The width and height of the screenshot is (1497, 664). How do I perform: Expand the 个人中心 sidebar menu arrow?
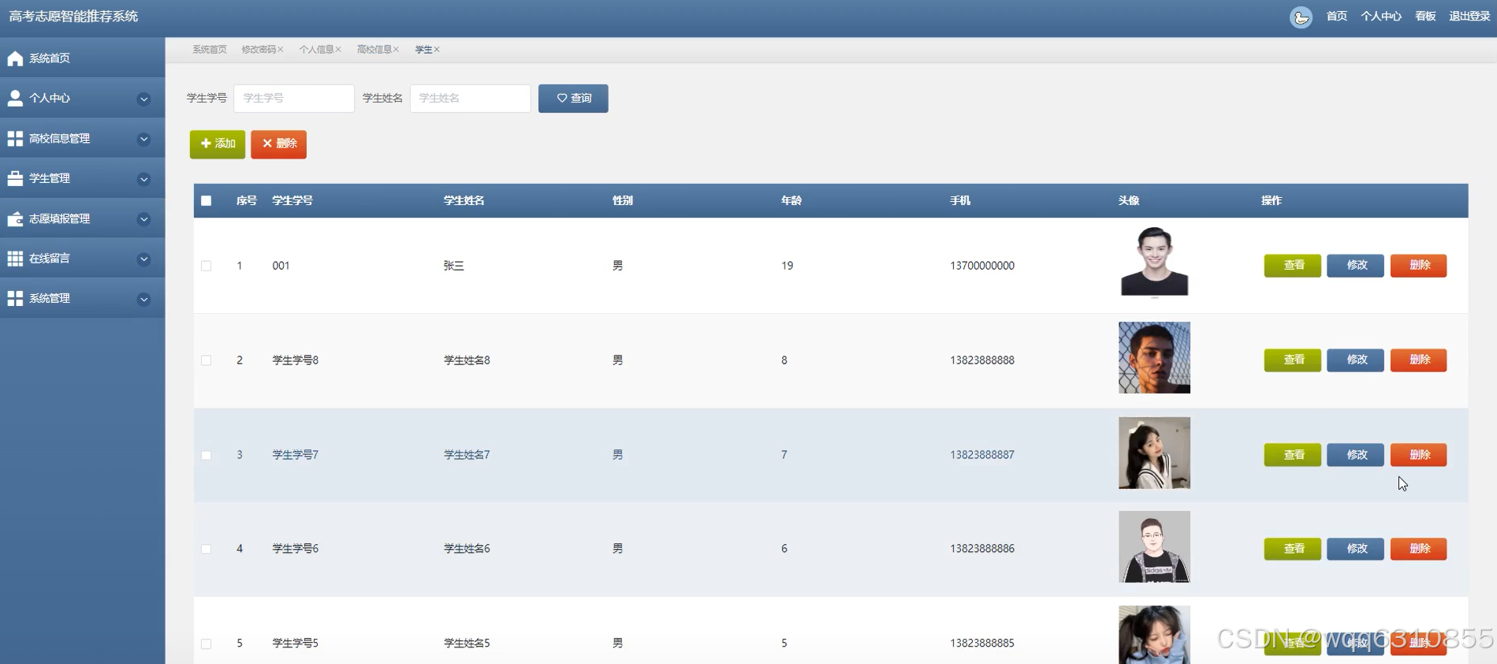point(143,99)
